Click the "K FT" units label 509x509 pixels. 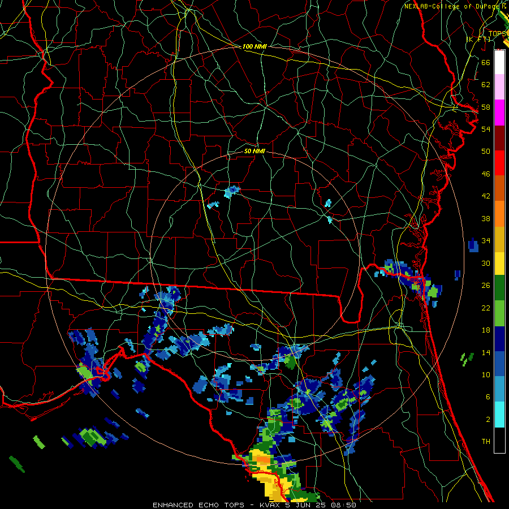coord(479,39)
